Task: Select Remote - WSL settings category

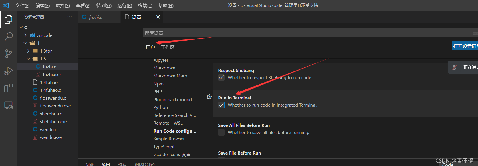Action: 168,123
